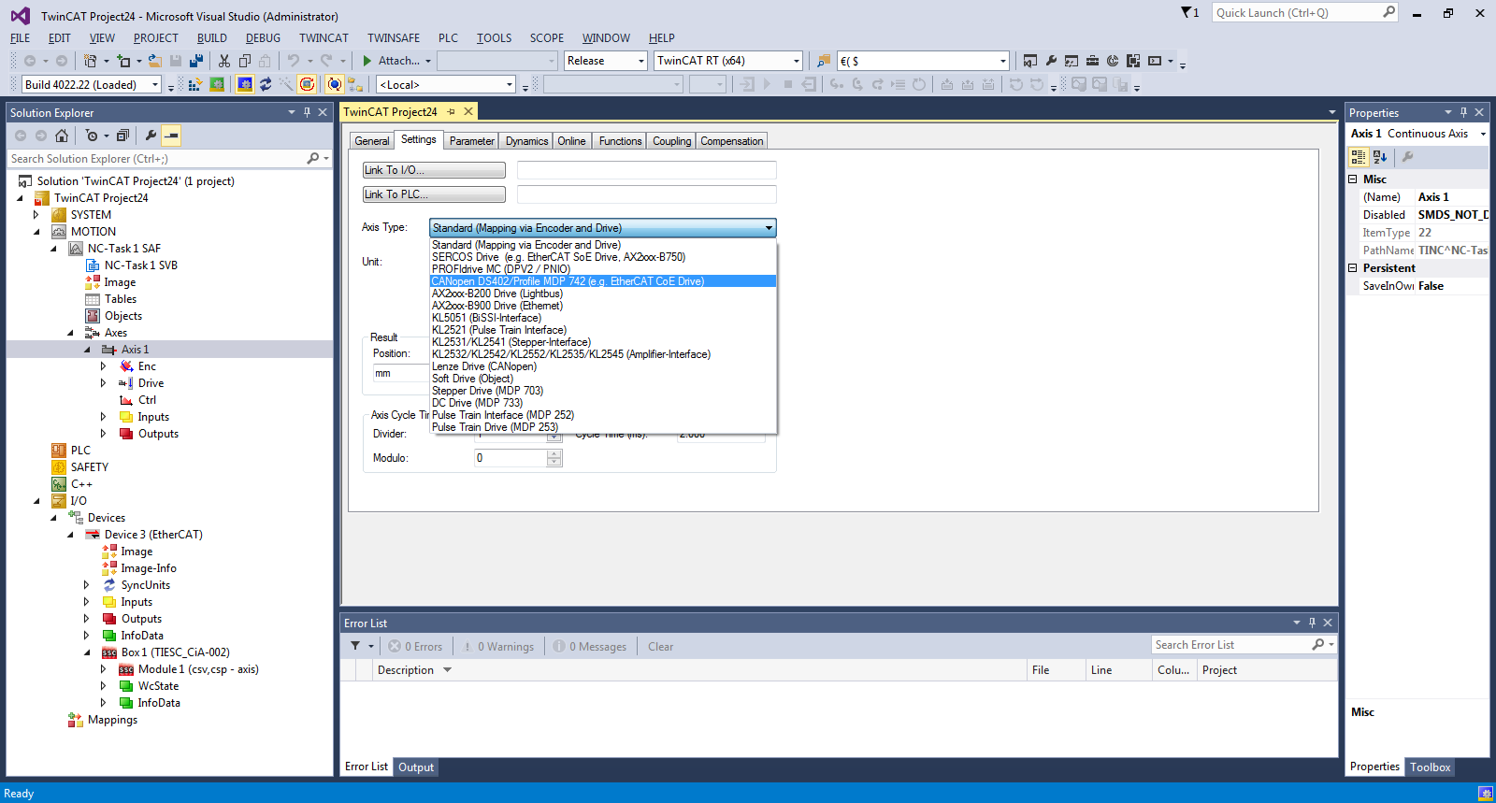This screenshot has height=803, width=1496.
Task: Open the Release configuration dropdown
Action: 641,61
